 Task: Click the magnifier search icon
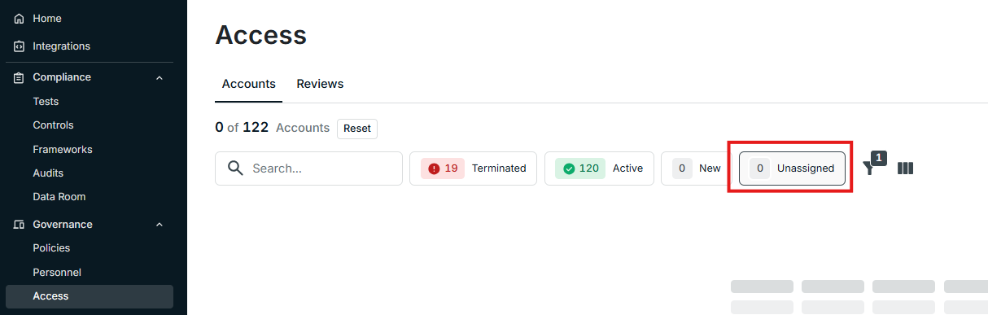(236, 168)
